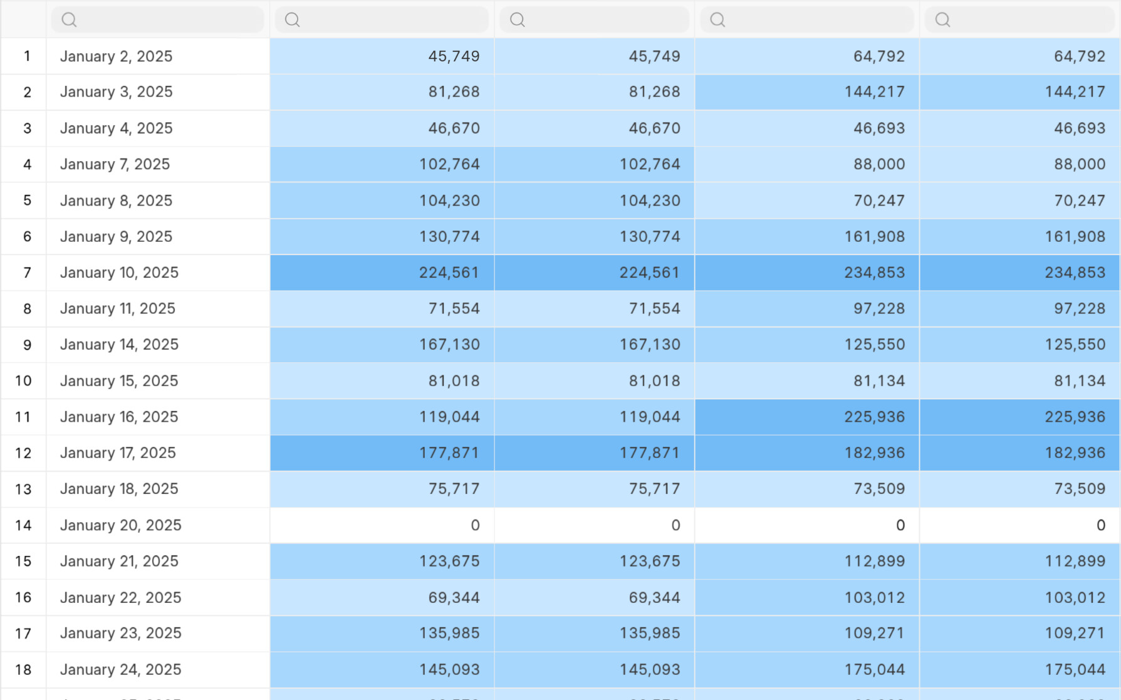Select row number 16
Screen dimensions: 1121x700
[x=24, y=597]
